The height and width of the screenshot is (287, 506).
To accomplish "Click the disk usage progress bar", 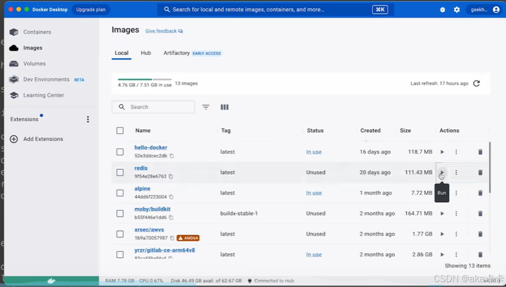I will (145, 79).
